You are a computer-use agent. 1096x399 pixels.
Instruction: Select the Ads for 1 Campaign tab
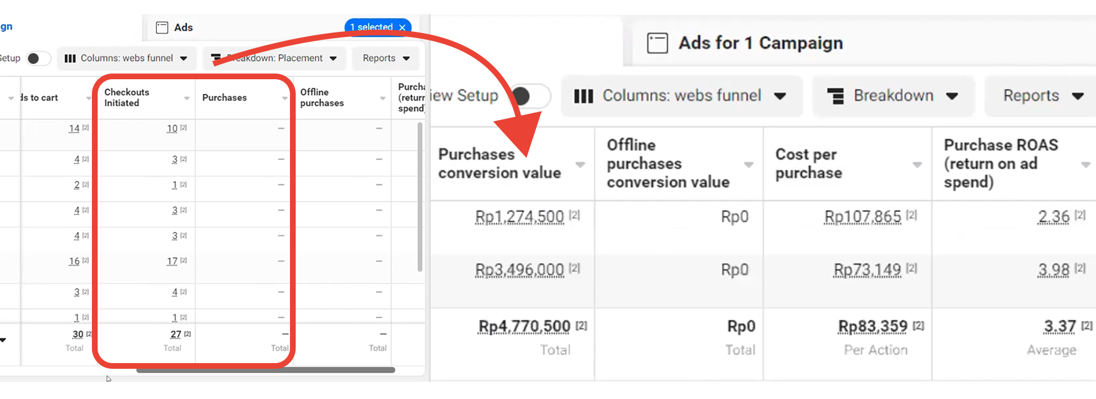[760, 43]
